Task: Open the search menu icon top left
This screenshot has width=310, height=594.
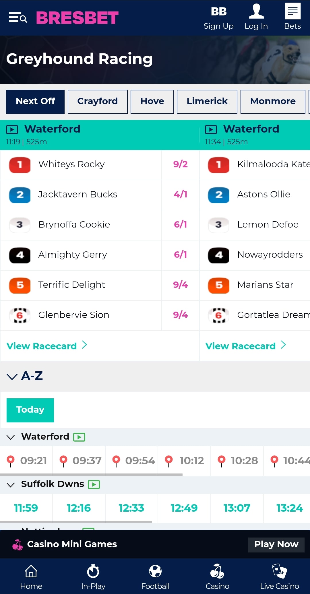Action: [18, 18]
